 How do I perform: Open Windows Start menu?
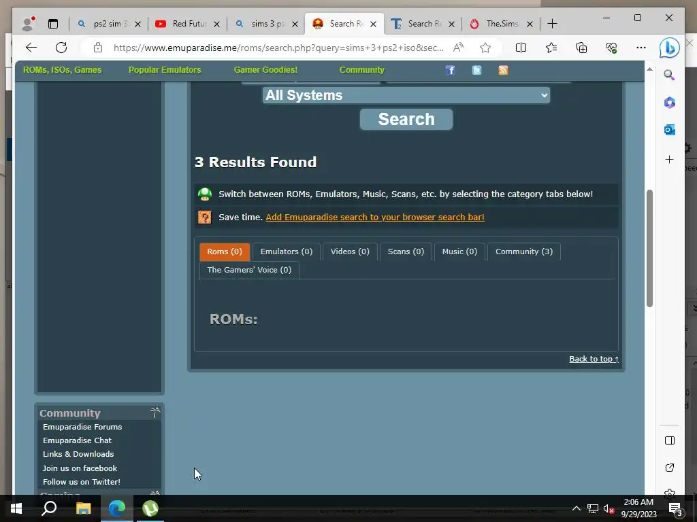[16, 508]
